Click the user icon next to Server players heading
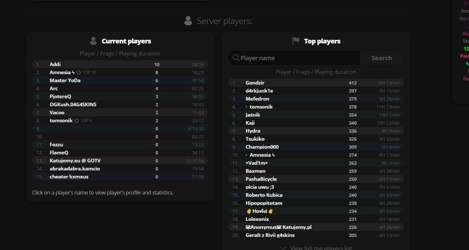Viewport: 469px width, 250px height. [x=188, y=21]
